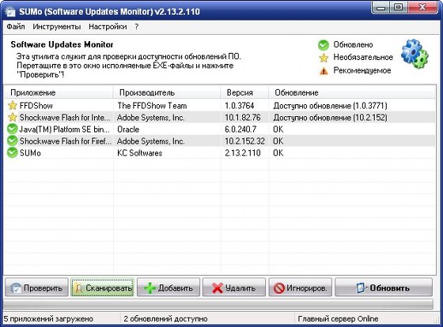The width and height of the screenshot is (443, 327).
Task: Click the Обновить button
Action: [384, 288]
